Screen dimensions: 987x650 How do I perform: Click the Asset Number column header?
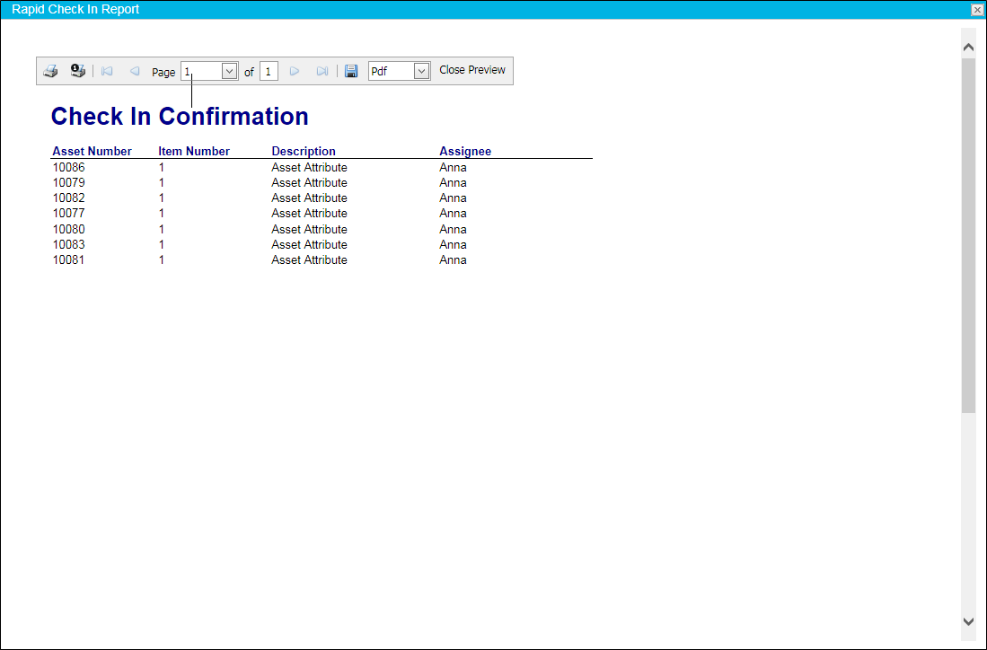(92, 151)
